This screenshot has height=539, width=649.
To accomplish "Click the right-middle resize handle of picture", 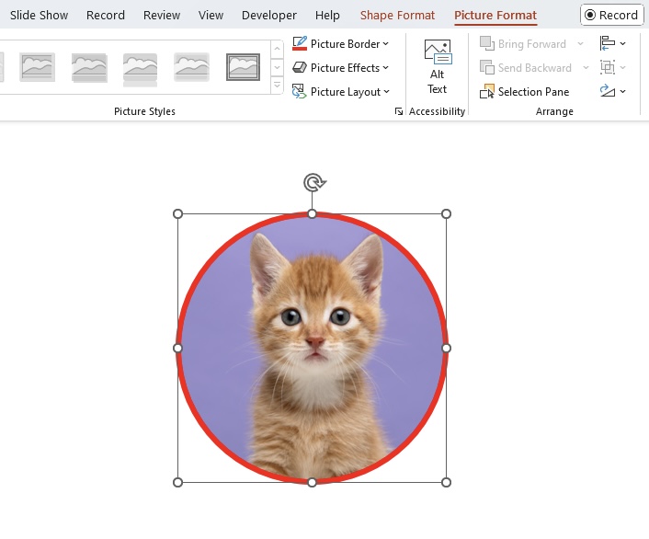I will 446,348.
